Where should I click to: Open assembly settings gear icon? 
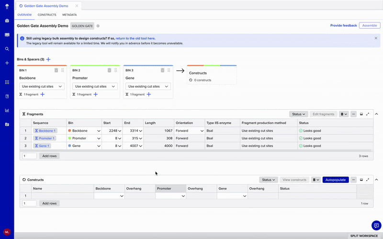(x=98, y=26)
